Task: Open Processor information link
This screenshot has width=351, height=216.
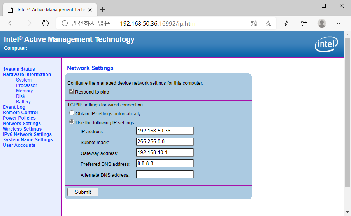Action: point(26,85)
